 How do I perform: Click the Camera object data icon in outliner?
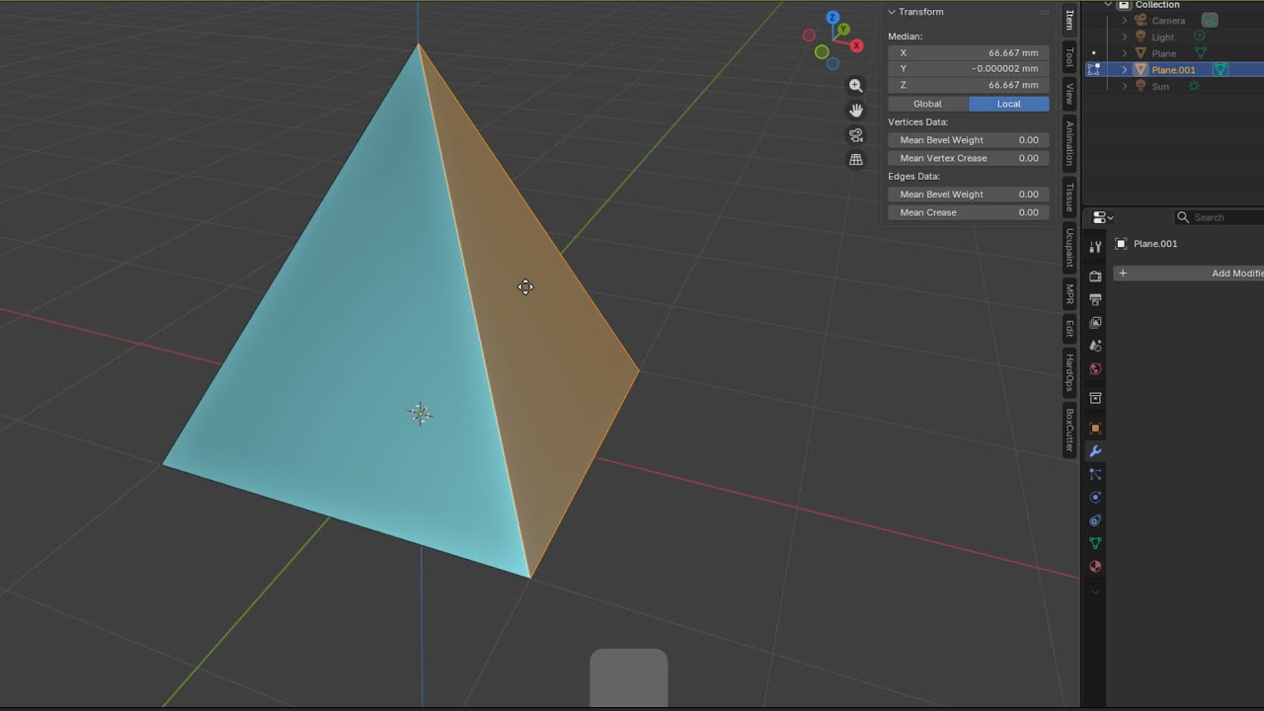pyautogui.click(x=1210, y=20)
